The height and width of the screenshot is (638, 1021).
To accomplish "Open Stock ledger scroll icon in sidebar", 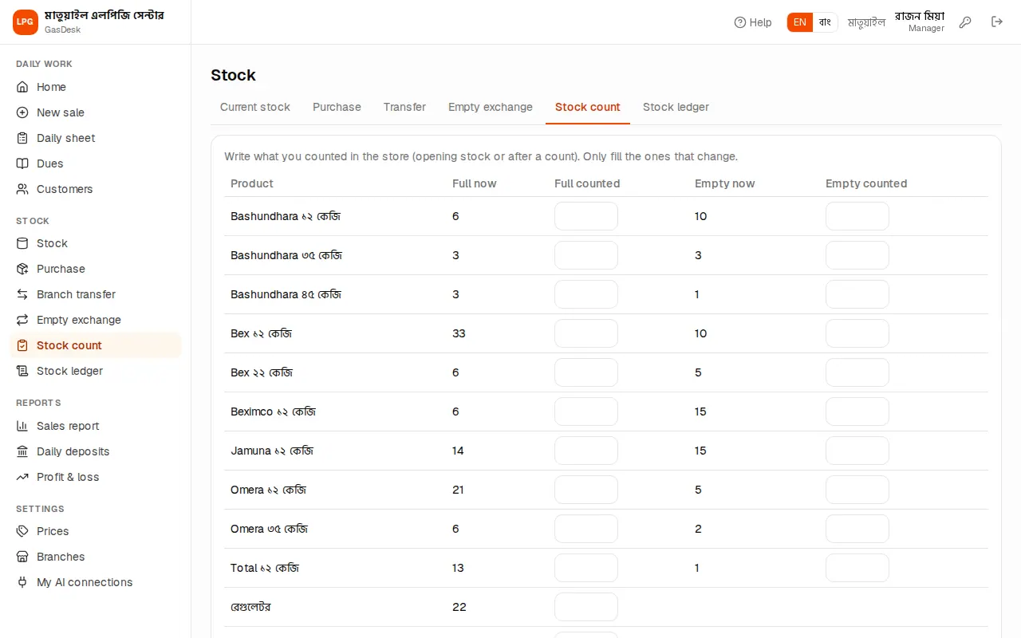I will click(x=22, y=371).
